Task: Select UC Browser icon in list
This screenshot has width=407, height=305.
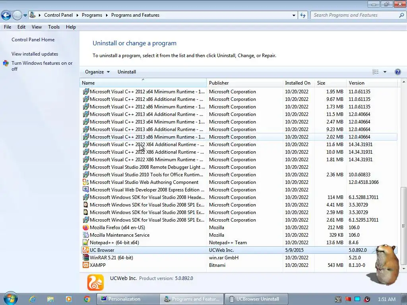Action: pos(85,250)
